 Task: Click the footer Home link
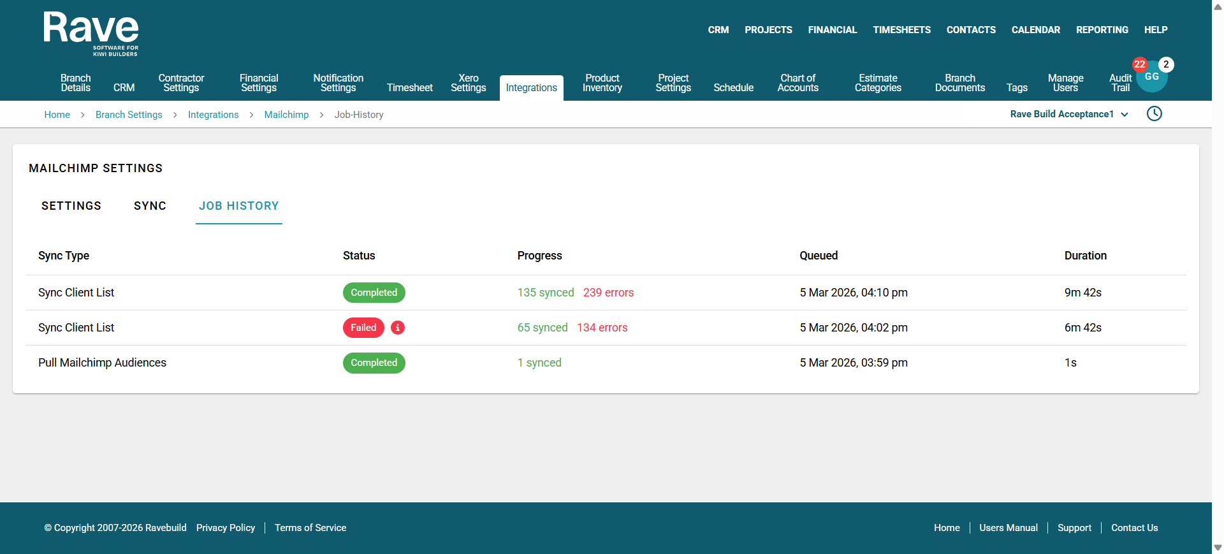point(947,528)
